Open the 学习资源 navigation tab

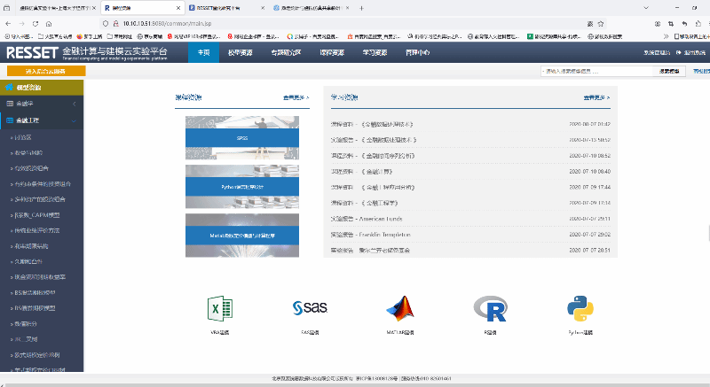[x=375, y=53]
